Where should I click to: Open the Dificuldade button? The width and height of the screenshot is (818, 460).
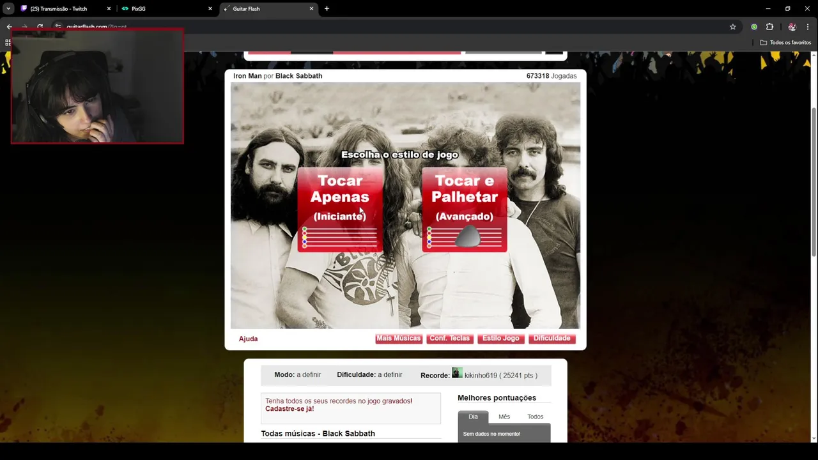point(552,339)
